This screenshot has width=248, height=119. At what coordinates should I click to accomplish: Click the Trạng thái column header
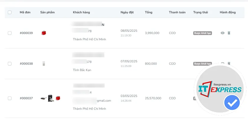point(201,12)
